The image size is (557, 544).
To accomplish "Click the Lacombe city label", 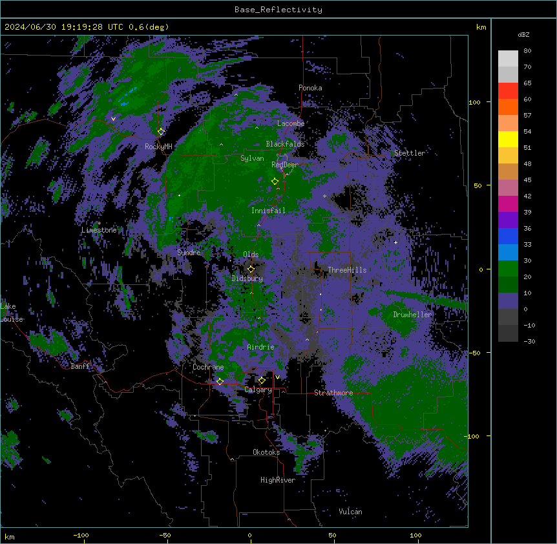I will (291, 123).
